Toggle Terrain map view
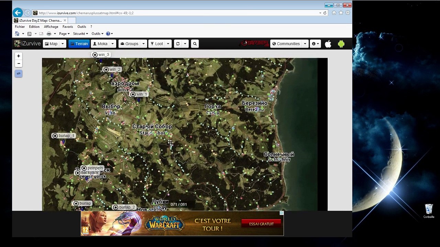The width and height of the screenshot is (440, 247). [x=79, y=44]
